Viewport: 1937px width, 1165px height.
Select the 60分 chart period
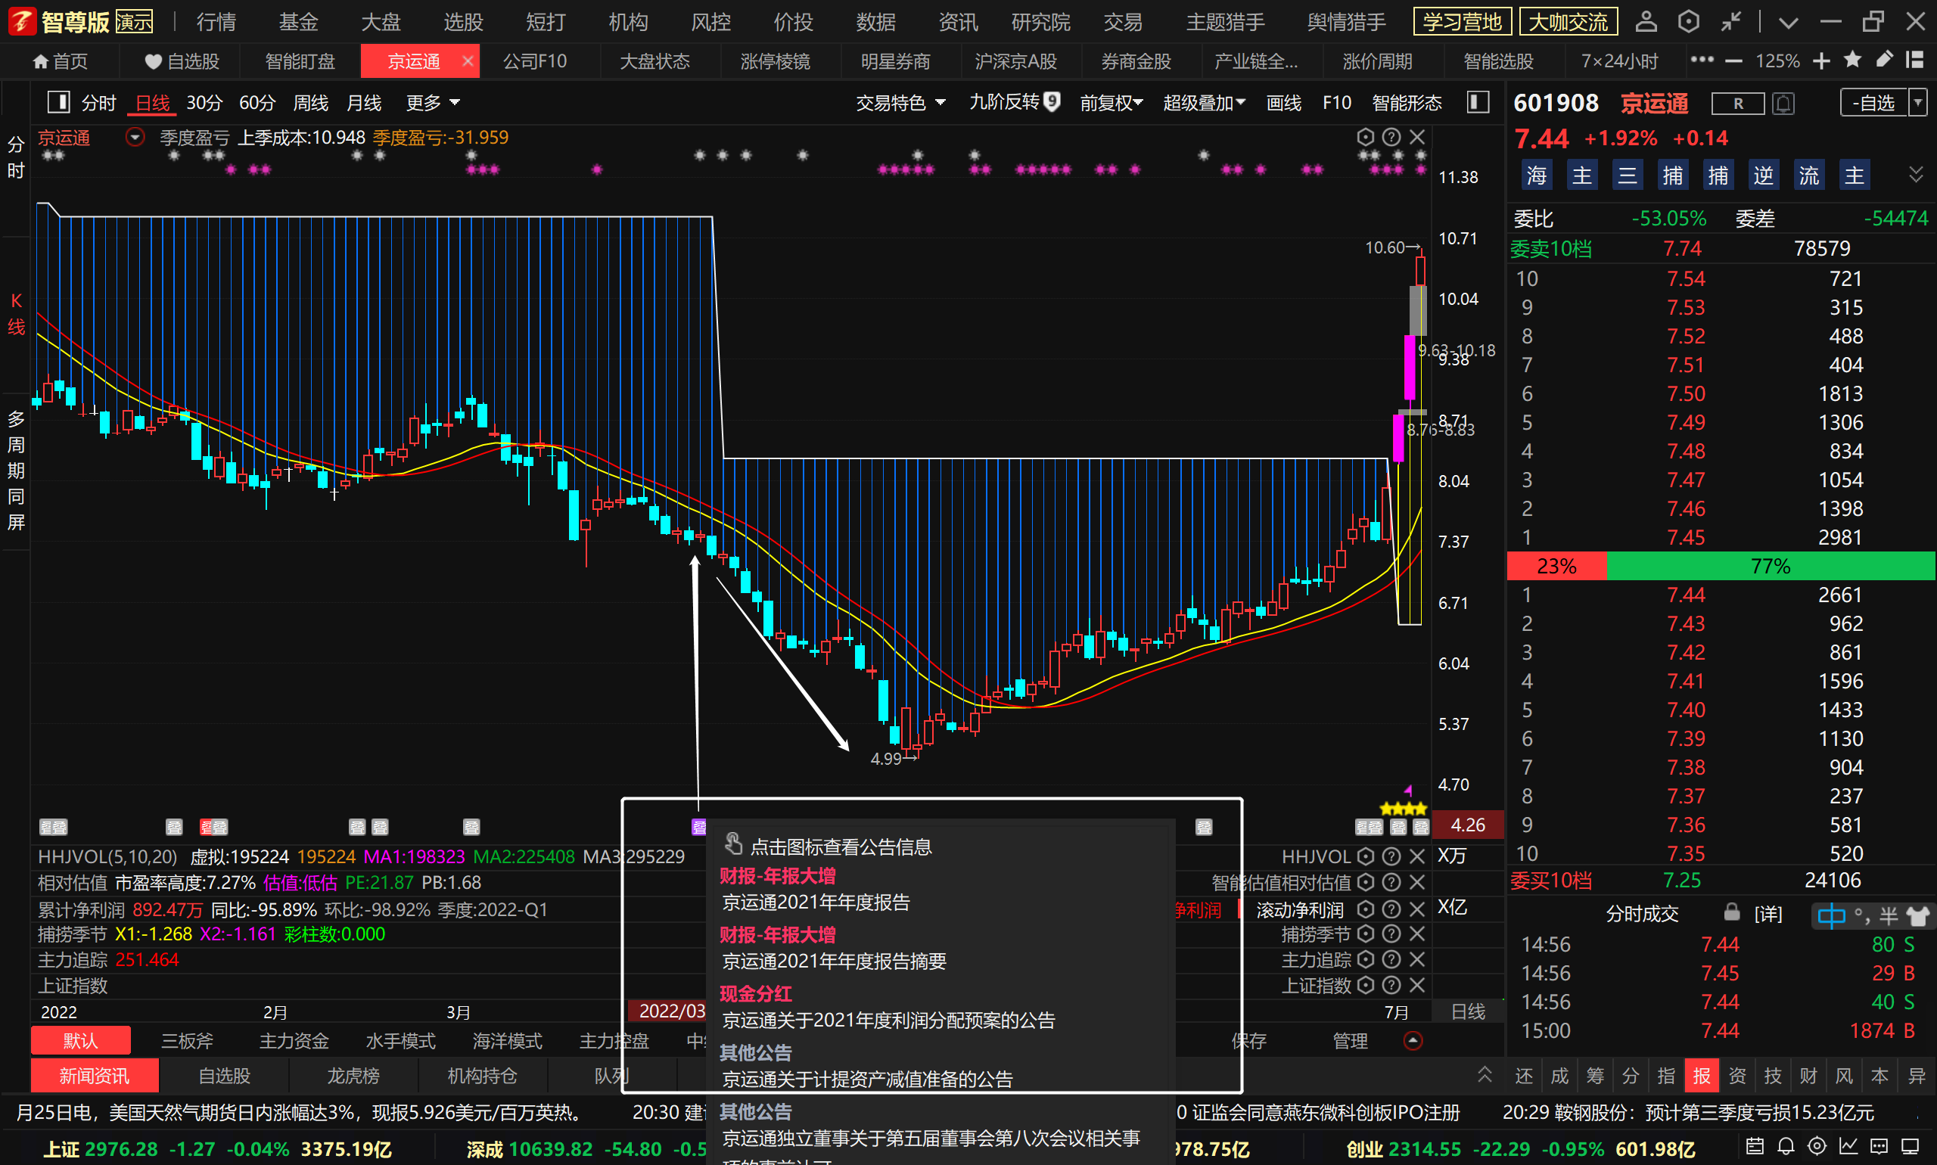click(x=257, y=103)
